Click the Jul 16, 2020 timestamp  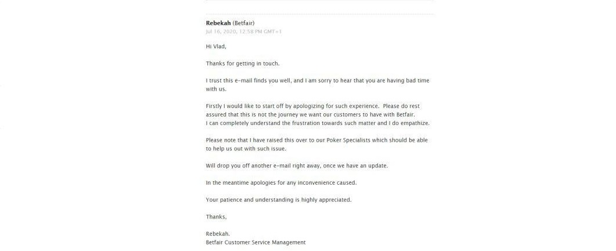[244, 31]
